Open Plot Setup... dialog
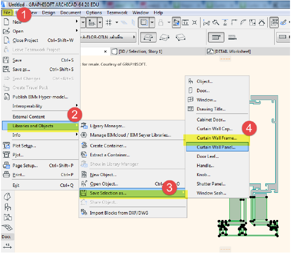Viewport: 291px width, 254px height. tap(41, 146)
